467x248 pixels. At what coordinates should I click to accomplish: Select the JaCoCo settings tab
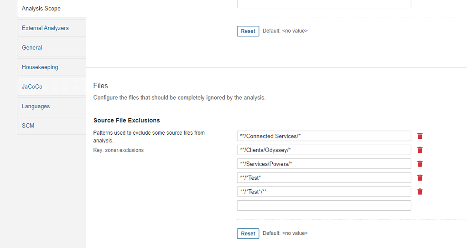click(32, 87)
